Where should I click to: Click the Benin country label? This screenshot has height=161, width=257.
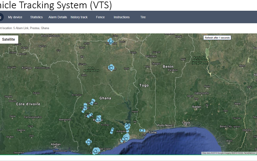pos(168,66)
